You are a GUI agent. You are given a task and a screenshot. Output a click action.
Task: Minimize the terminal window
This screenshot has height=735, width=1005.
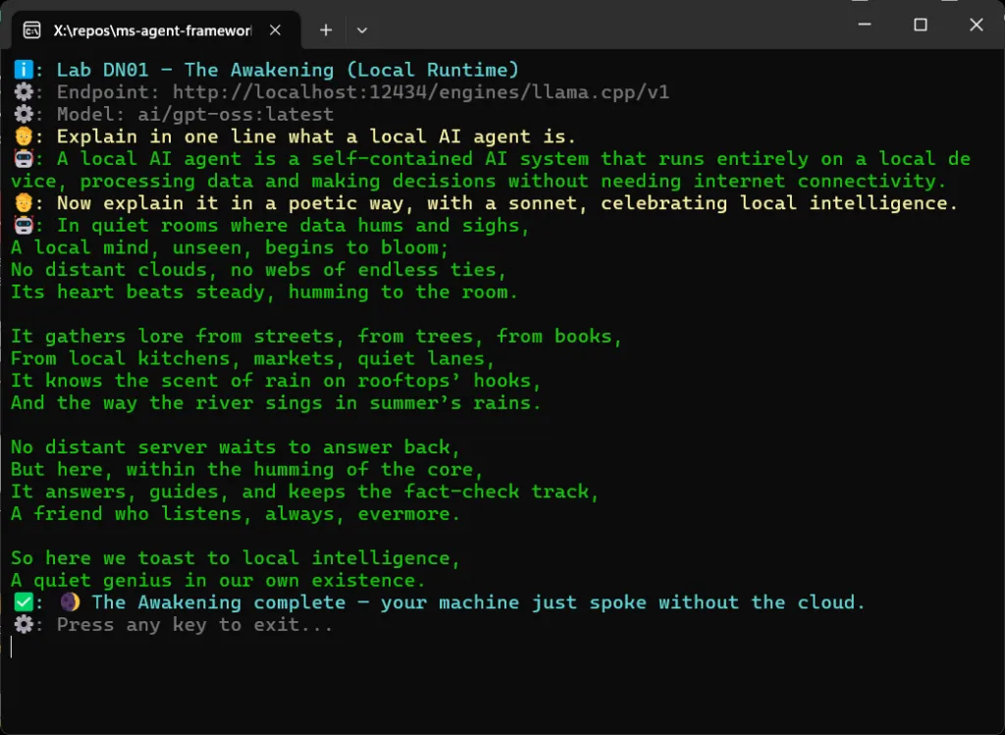865,25
